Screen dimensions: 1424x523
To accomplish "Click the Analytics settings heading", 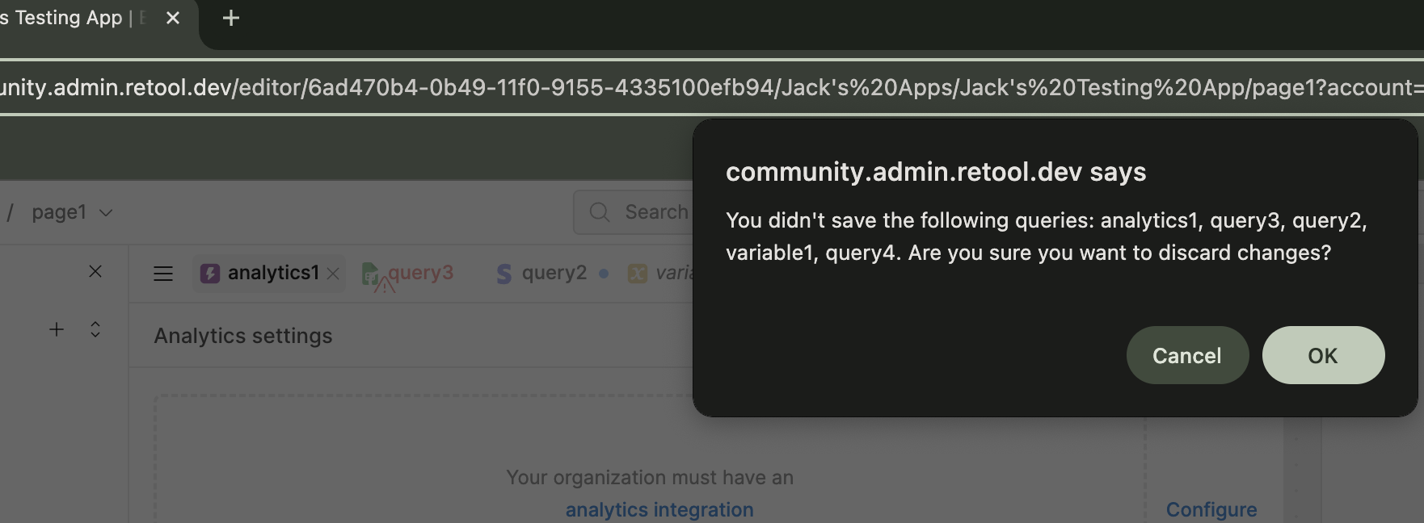I will point(243,336).
